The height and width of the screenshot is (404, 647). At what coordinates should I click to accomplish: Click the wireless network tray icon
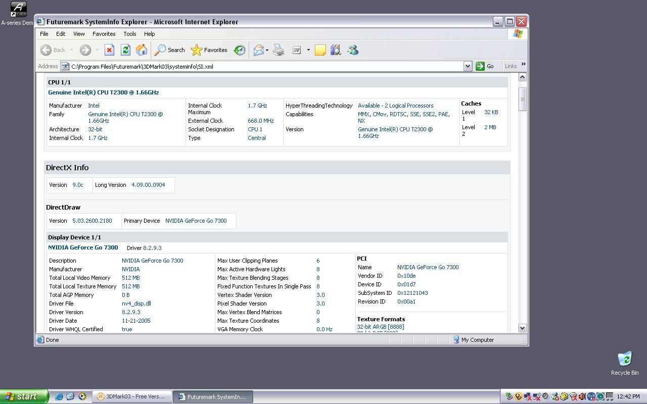[573, 396]
